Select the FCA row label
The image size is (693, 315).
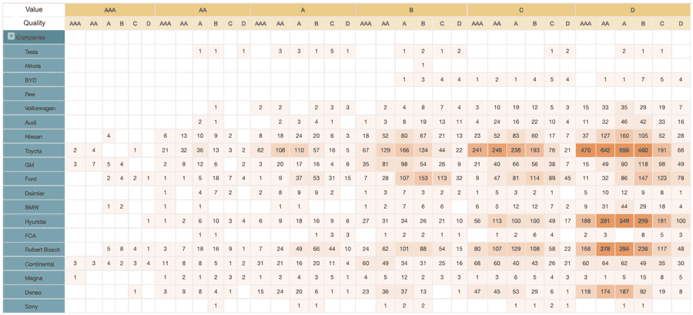(34, 235)
